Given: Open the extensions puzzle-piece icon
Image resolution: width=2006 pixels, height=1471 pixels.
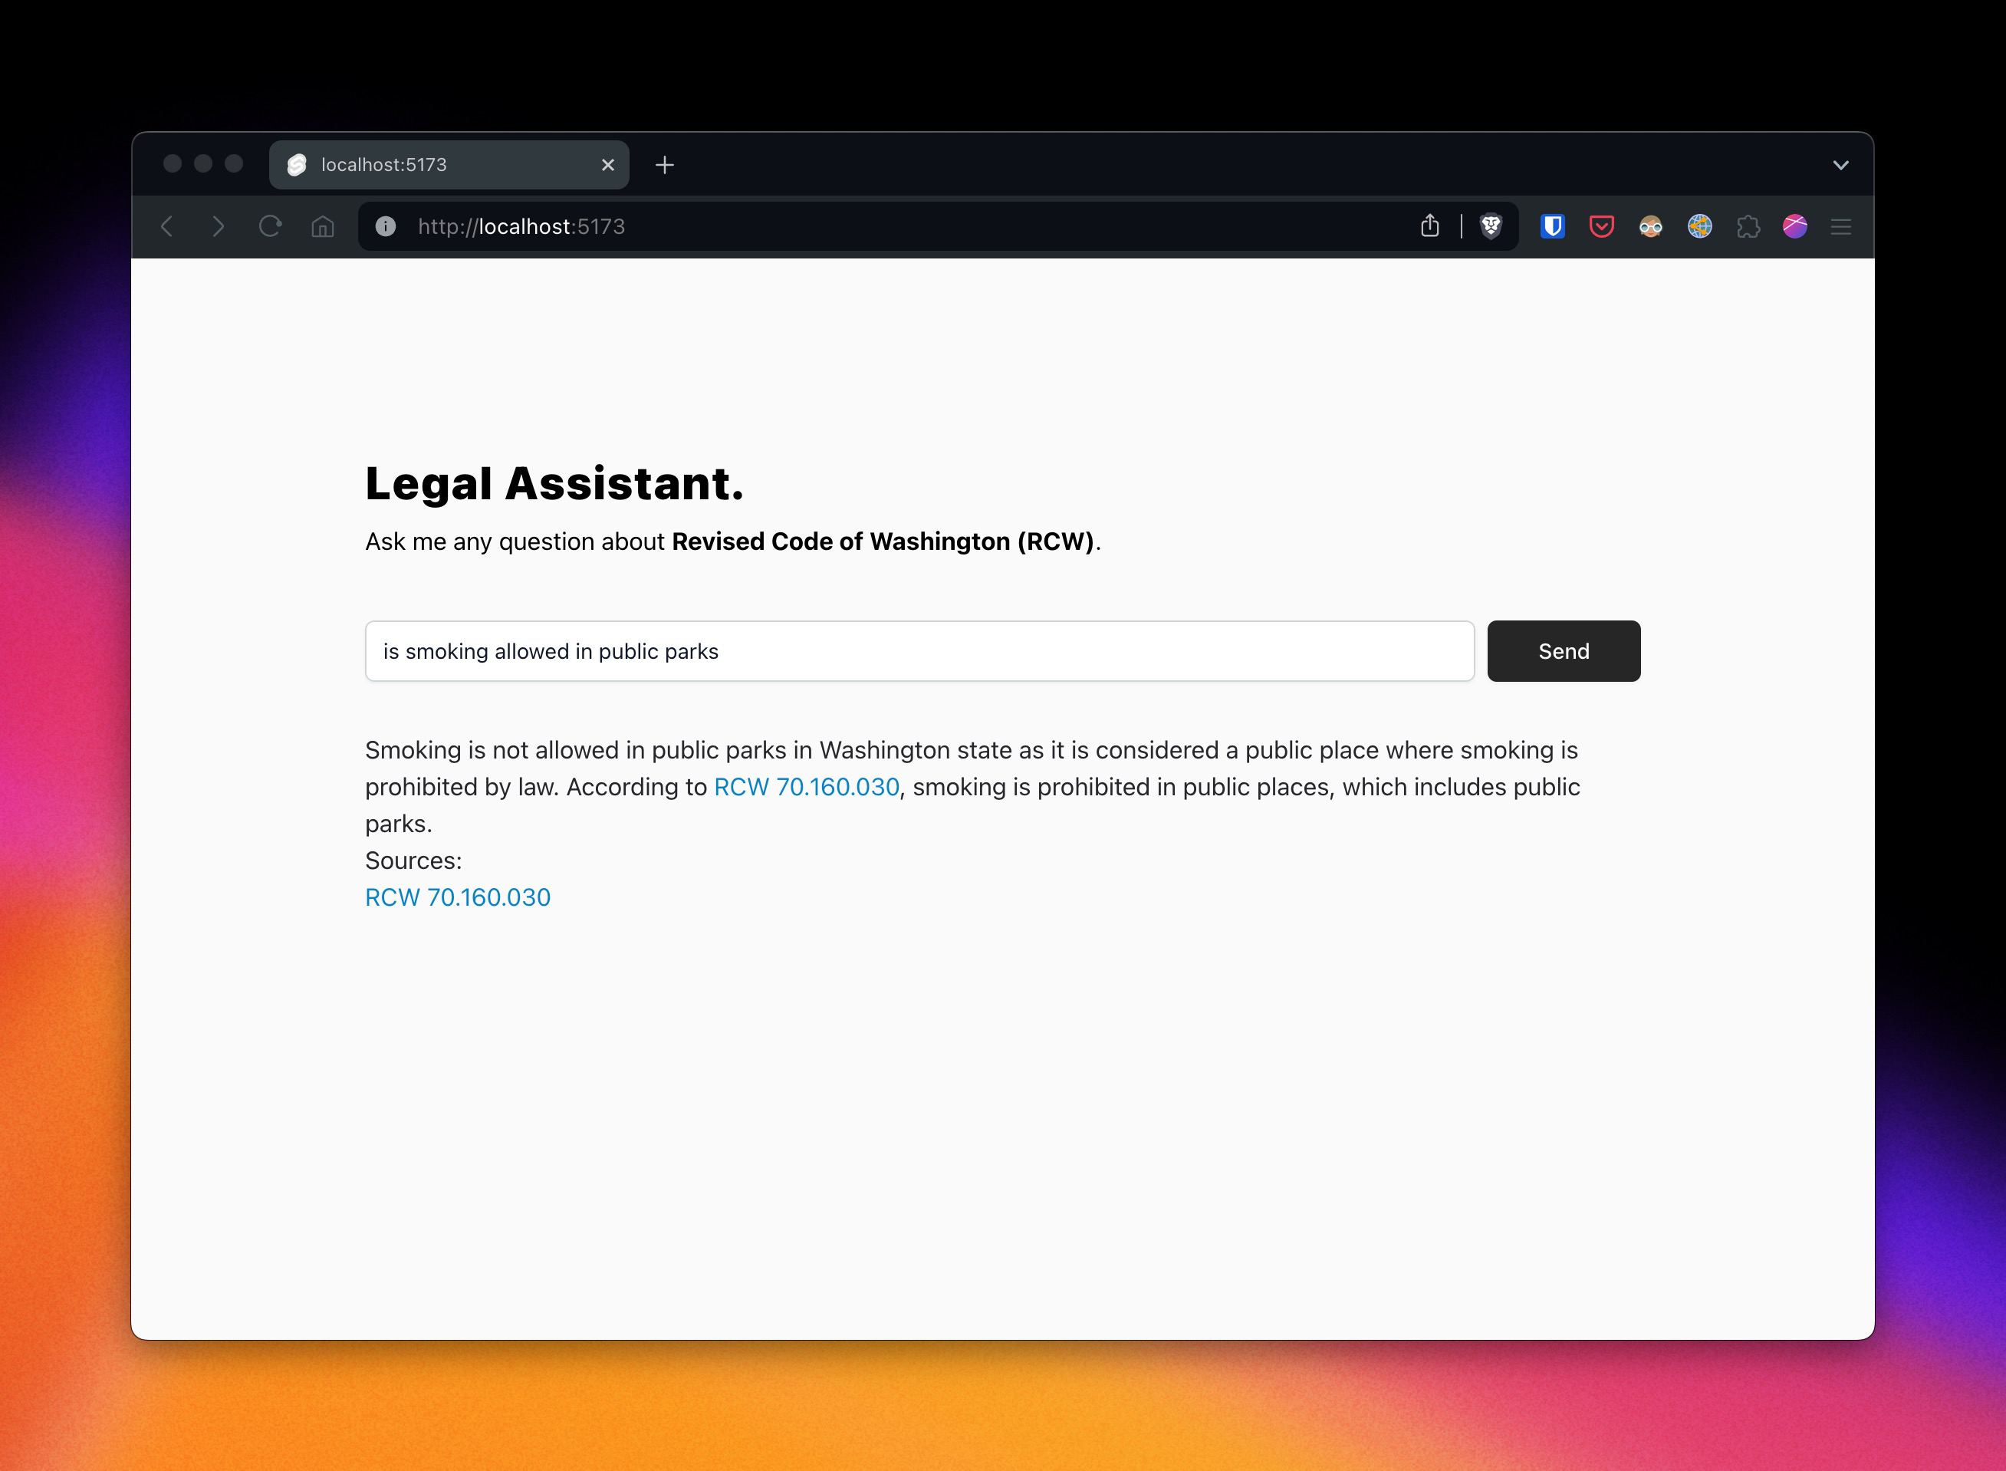Looking at the screenshot, I should tap(1748, 227).
